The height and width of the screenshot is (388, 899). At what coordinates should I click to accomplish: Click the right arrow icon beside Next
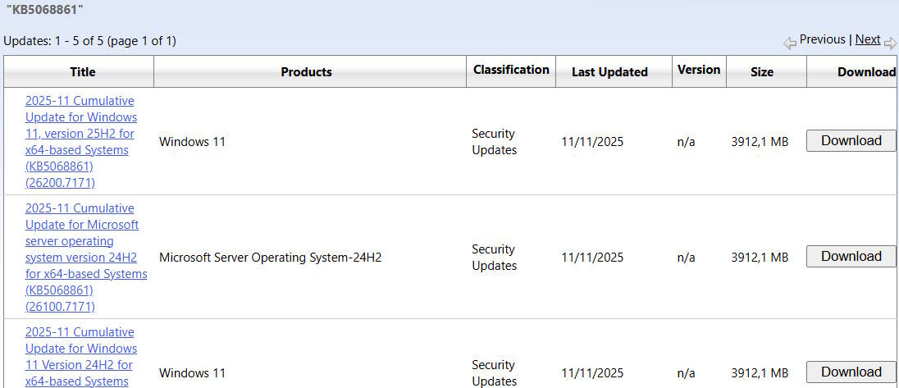pyautogui.click(x=890, y=42)
